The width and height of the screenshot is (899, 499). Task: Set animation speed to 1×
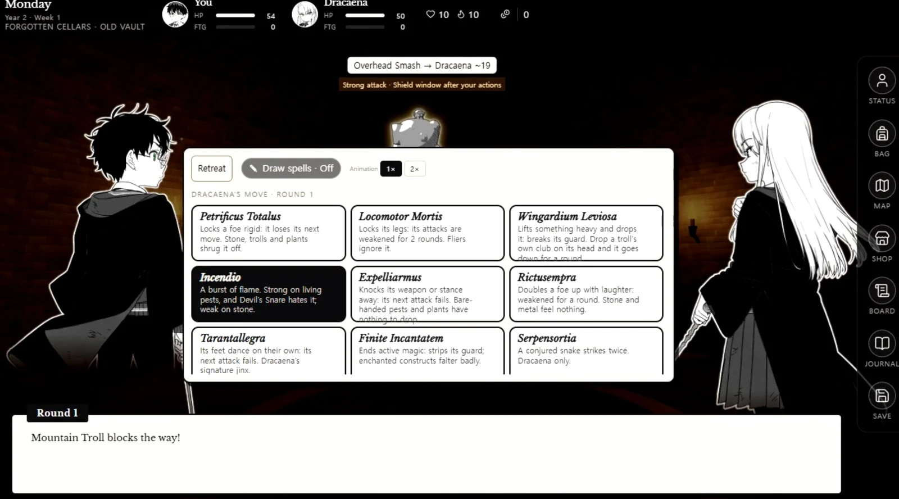coord(391,169)
